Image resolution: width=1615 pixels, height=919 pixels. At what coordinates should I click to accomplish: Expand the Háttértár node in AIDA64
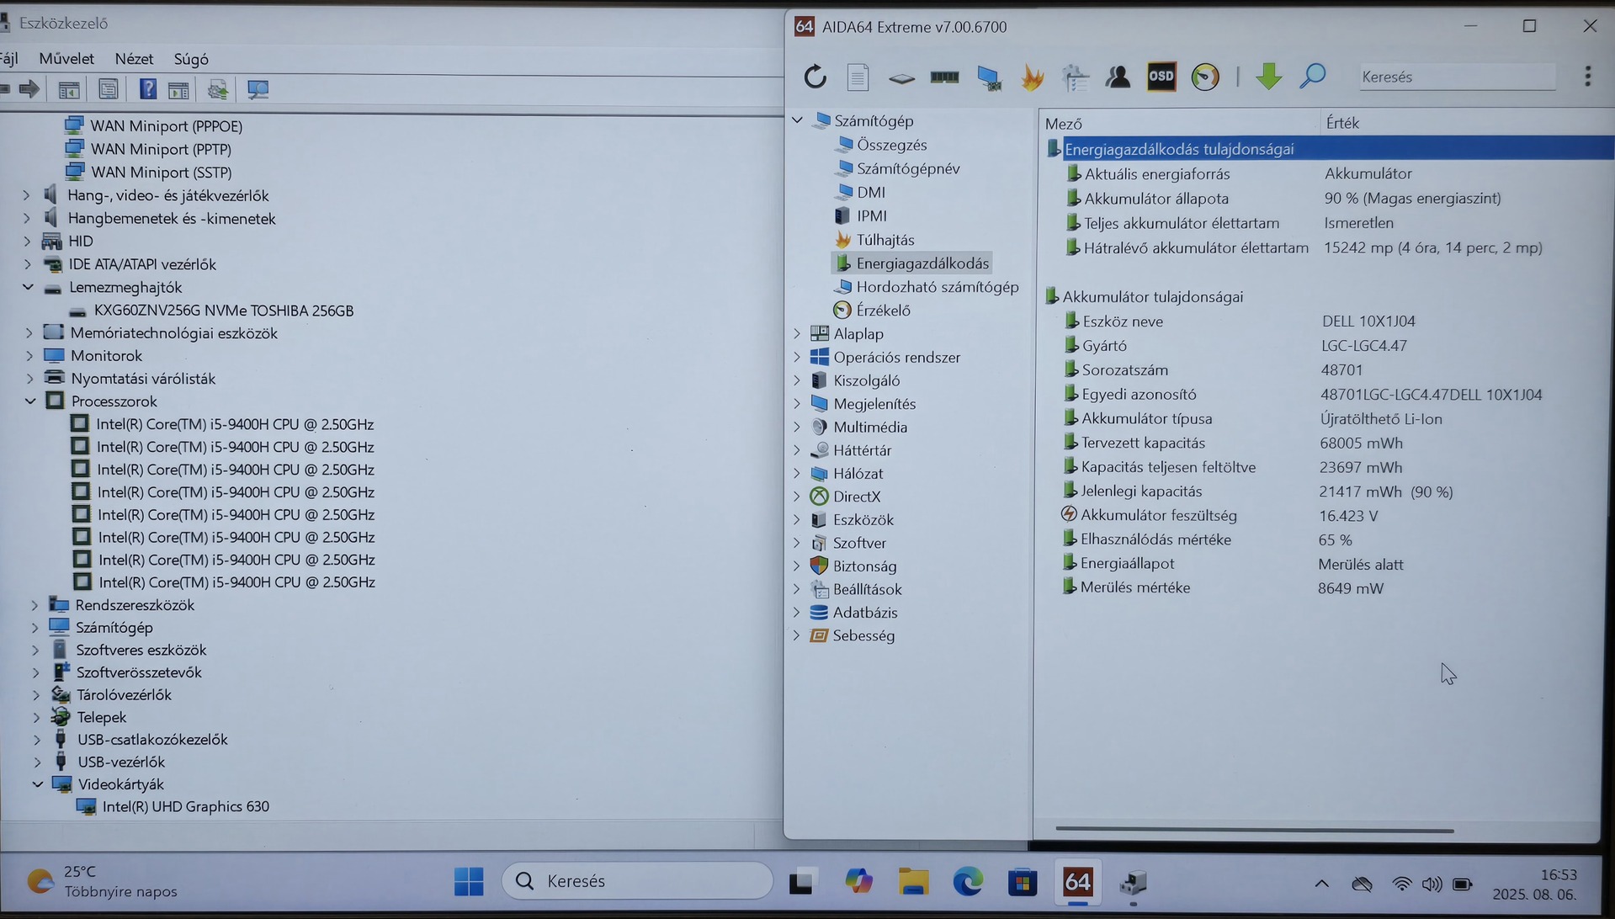click(x=797, y=450)
